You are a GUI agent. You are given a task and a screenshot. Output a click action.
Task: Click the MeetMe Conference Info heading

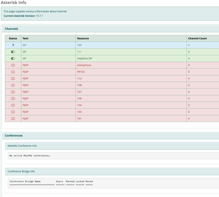pos(22,146)
